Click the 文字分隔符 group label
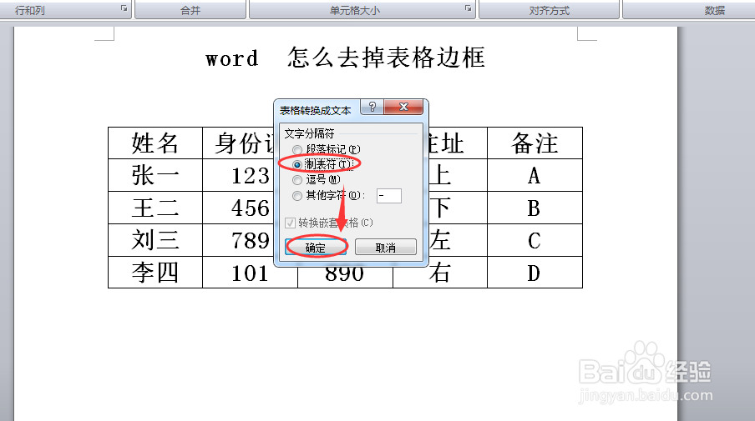 309,133
